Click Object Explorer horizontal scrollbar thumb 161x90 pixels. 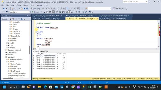pyautogui.click(x=8, y=79)
